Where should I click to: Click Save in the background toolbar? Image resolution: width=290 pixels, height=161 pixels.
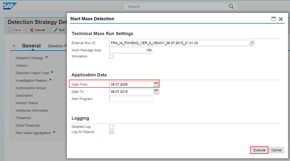click(x=15, y=30)
